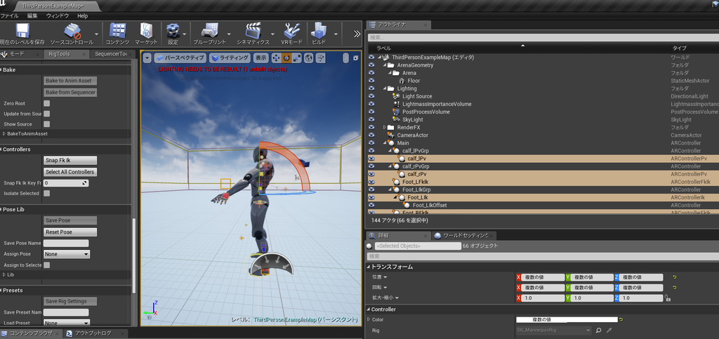Enable Assign to Selected checkbox

(47, 265)
